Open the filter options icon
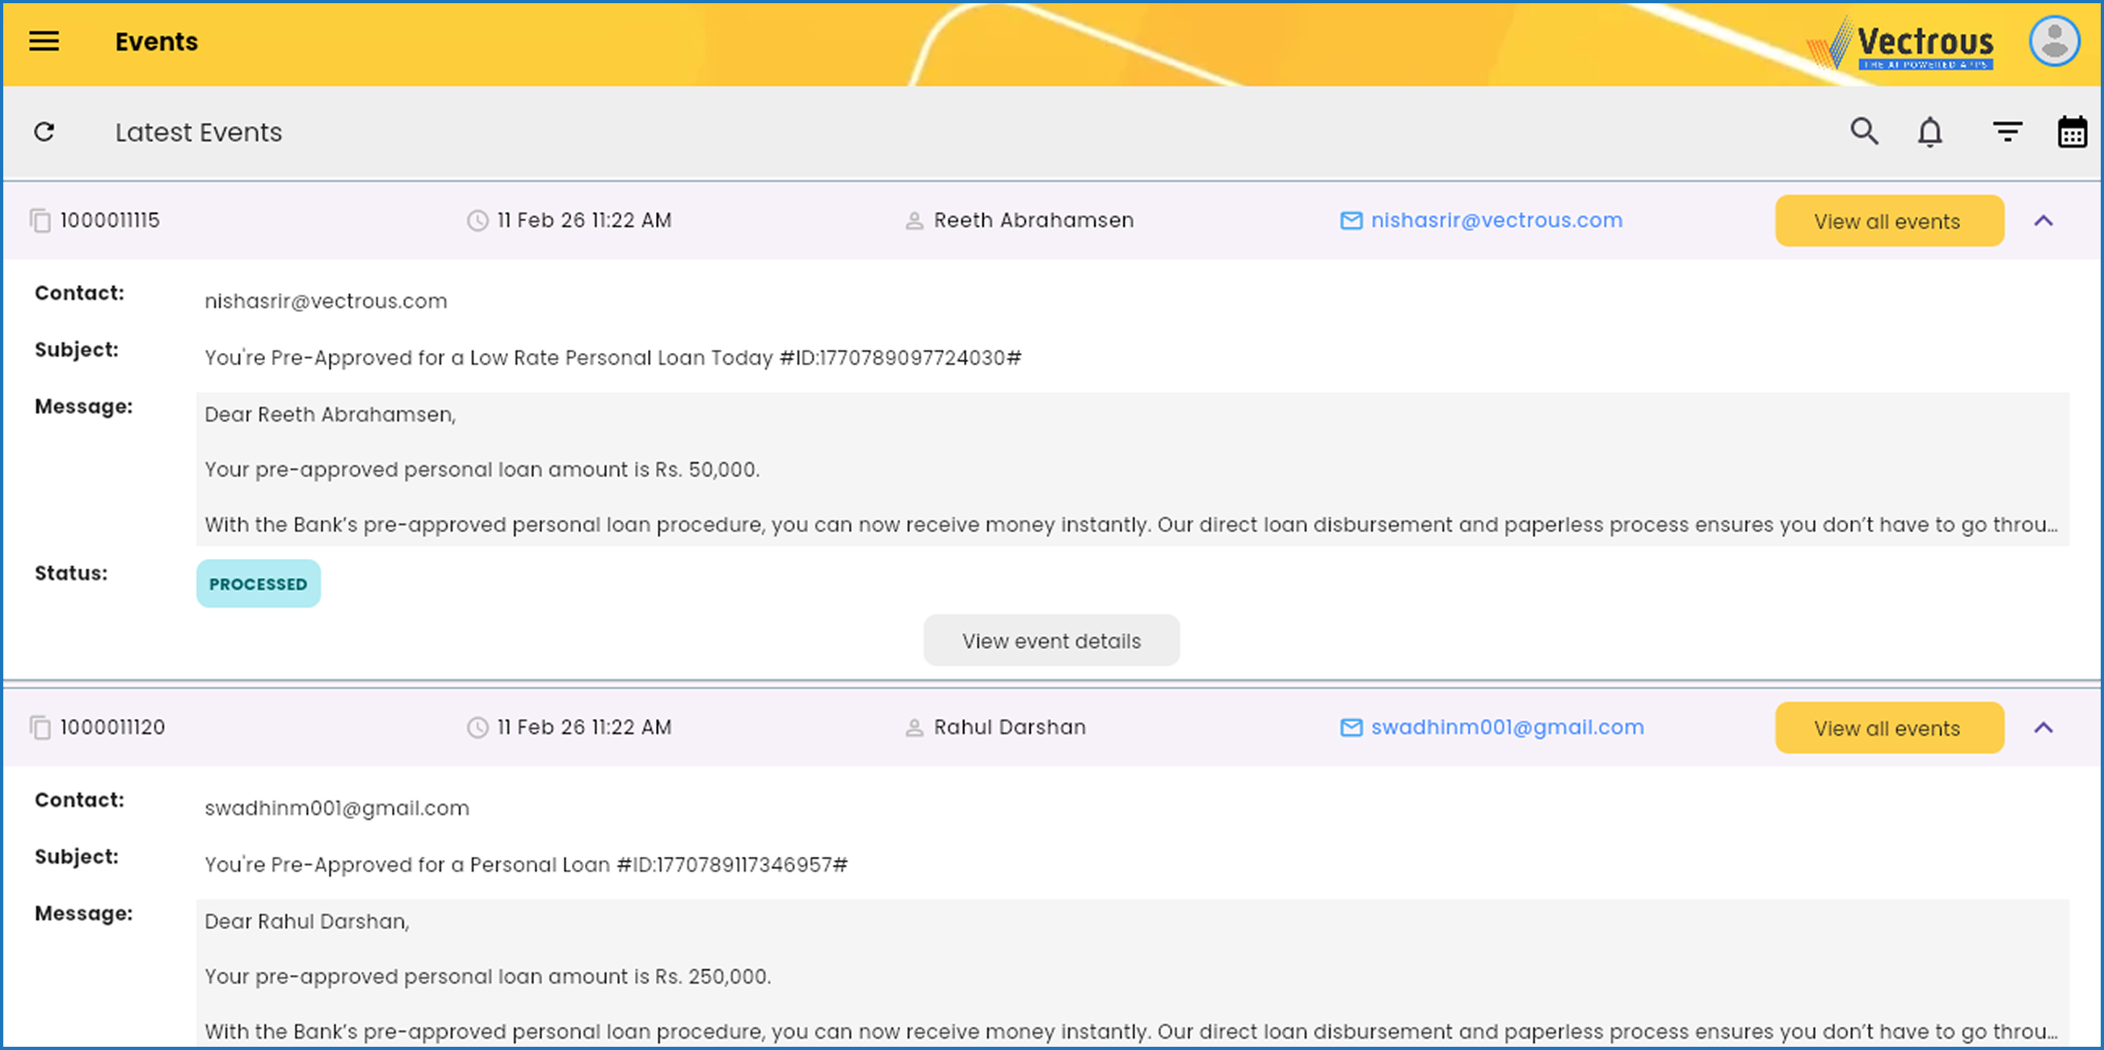The height and width of the screenshot is (1050, 2104). click(2007, 132)
